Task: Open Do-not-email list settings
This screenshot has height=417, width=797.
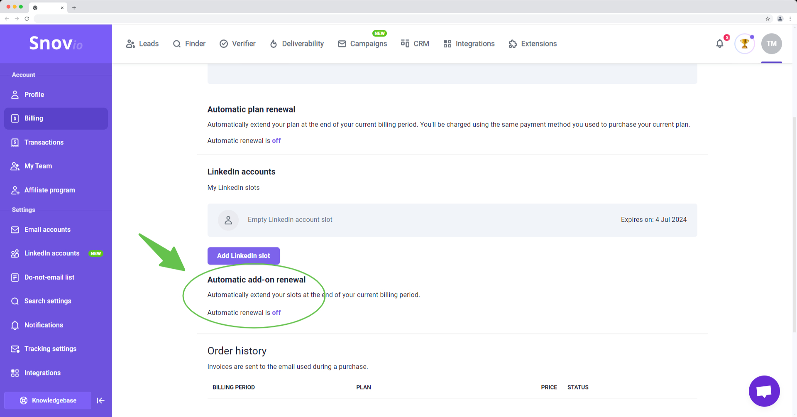Action: coord(56,277)
